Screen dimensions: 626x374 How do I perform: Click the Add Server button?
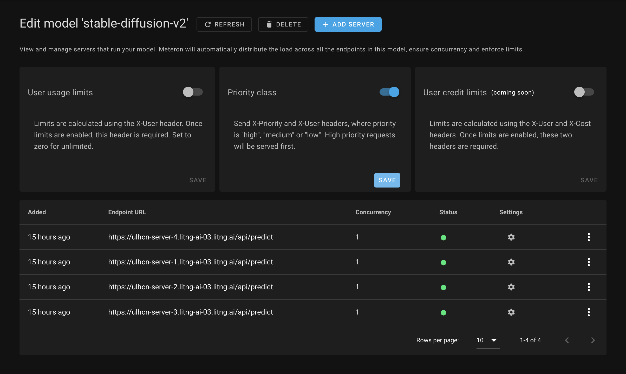pos(348,24)
